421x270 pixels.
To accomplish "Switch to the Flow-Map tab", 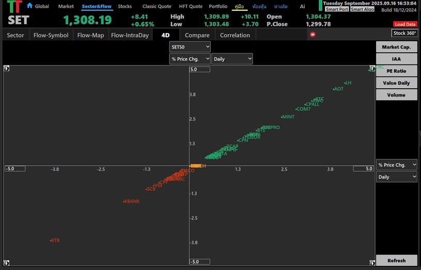I will (90, 35).
